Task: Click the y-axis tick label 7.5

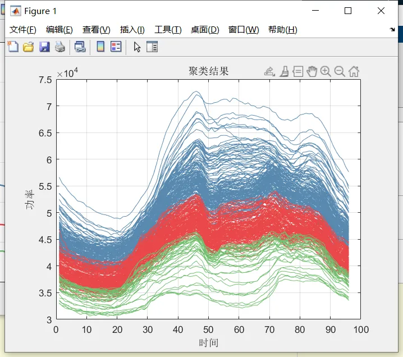Action: [x=45, y=80]
